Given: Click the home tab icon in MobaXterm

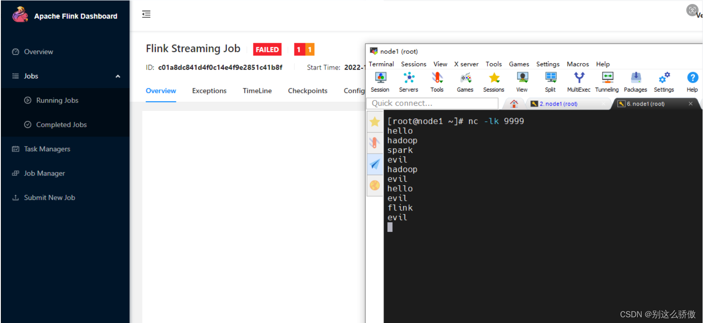Looking at the screenshot, I should click(x=514, y=103).
